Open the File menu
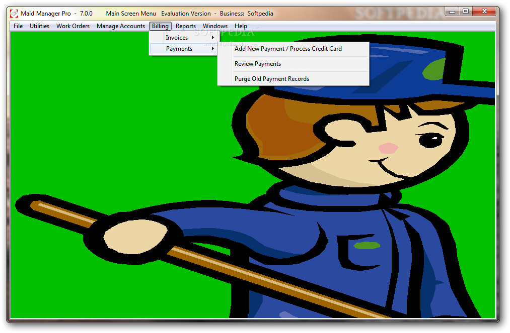The image size is (510, 333). pos(18,26)
